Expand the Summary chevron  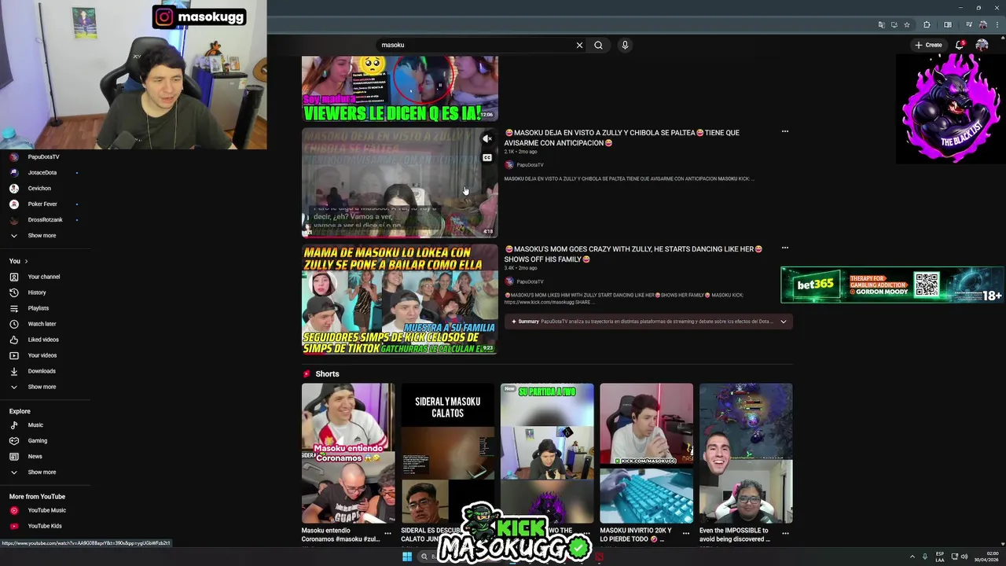pos(783,322)
